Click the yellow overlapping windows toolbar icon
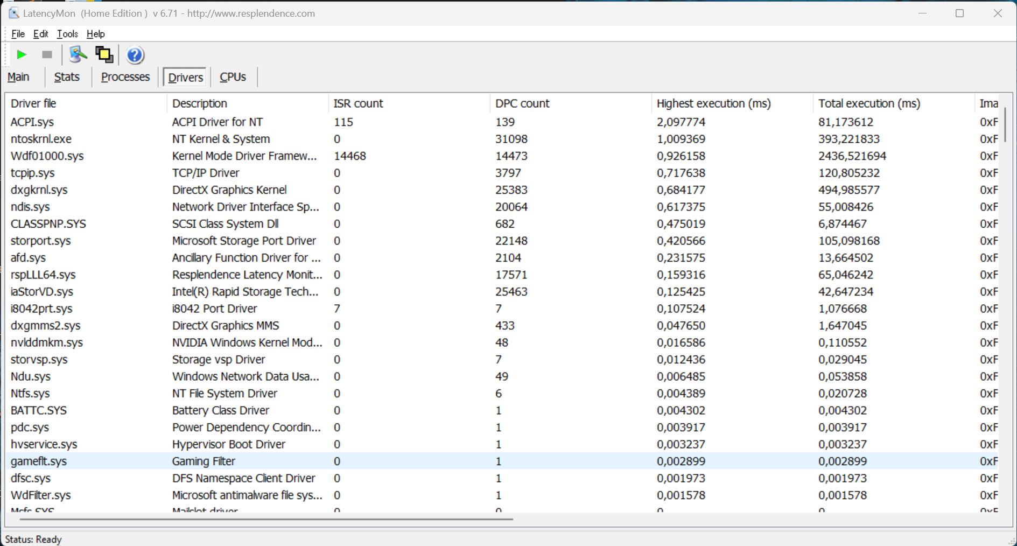This screenshot has height=546, width=1017. (x=104, y=54)
